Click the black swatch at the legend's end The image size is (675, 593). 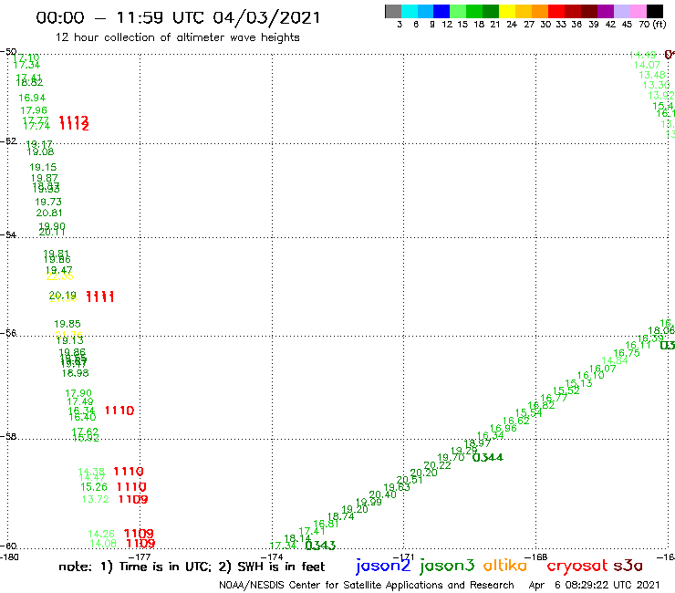(x=655, y=11)
